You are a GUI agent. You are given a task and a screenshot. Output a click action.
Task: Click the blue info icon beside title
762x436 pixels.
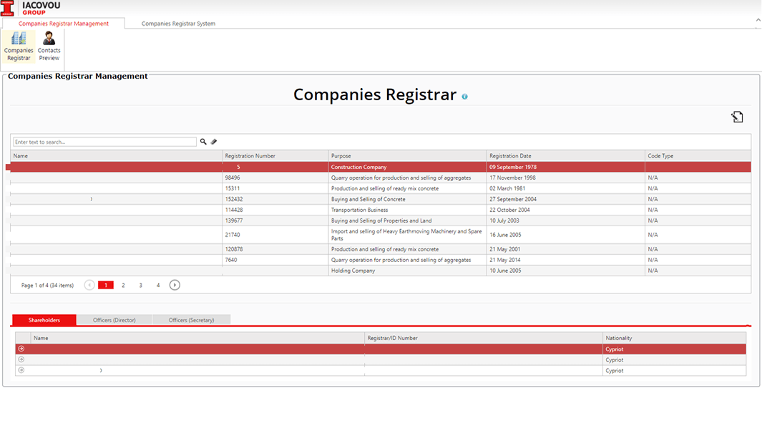[464, 96]
